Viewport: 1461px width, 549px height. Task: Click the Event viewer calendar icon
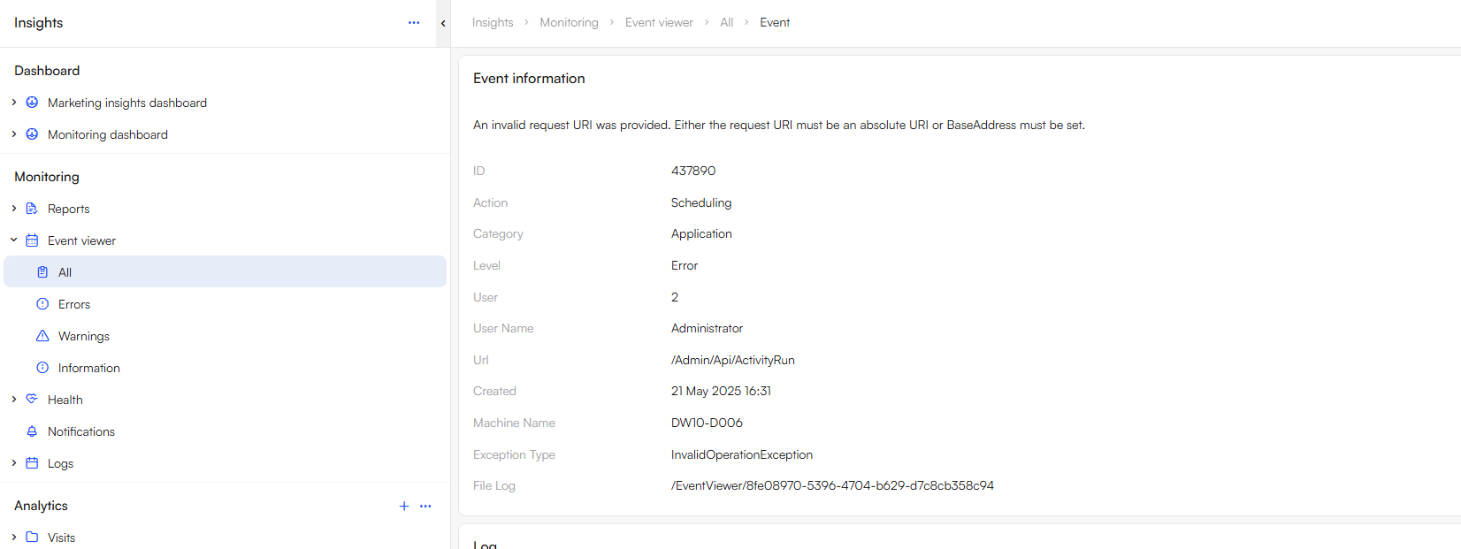pos(32,240)
